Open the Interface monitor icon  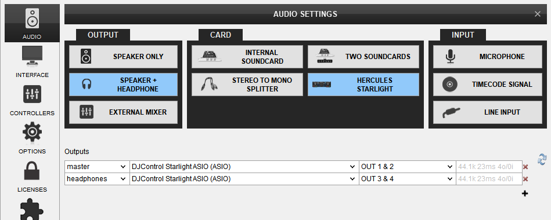pos(32,56)
